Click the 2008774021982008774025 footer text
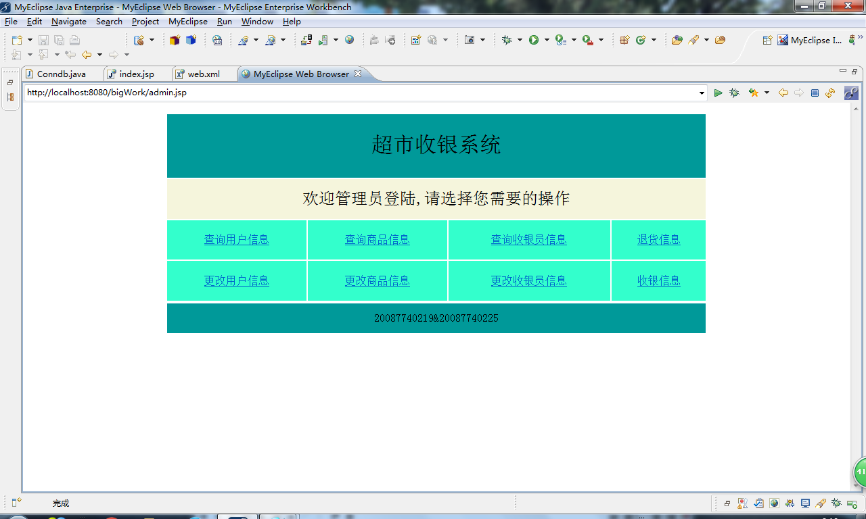 tap(436, 318)
